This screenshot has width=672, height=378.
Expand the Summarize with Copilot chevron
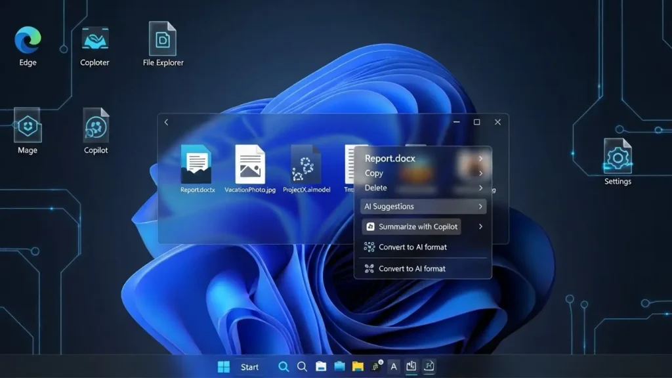point(480,226)
